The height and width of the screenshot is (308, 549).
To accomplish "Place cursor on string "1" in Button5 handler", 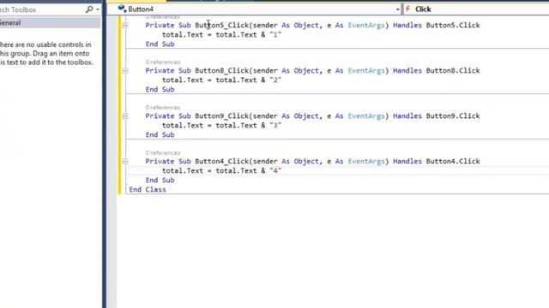I will 275,34.
